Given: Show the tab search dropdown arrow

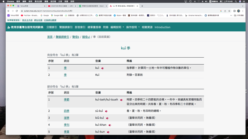Looking at the screenshot, I should click(243, 6).
